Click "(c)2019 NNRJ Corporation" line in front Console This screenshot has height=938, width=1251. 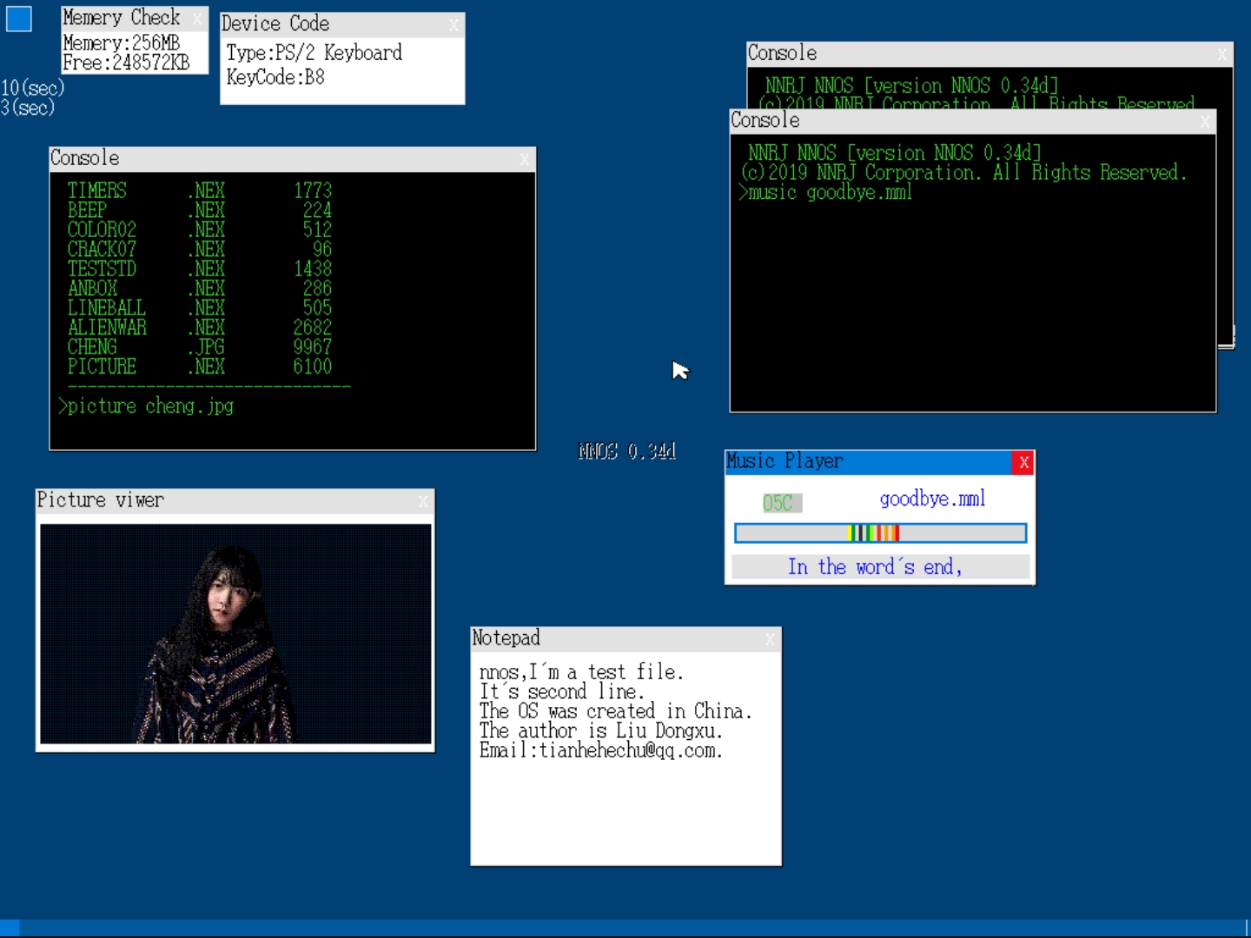pyautogui.click(x=963, y=173)
